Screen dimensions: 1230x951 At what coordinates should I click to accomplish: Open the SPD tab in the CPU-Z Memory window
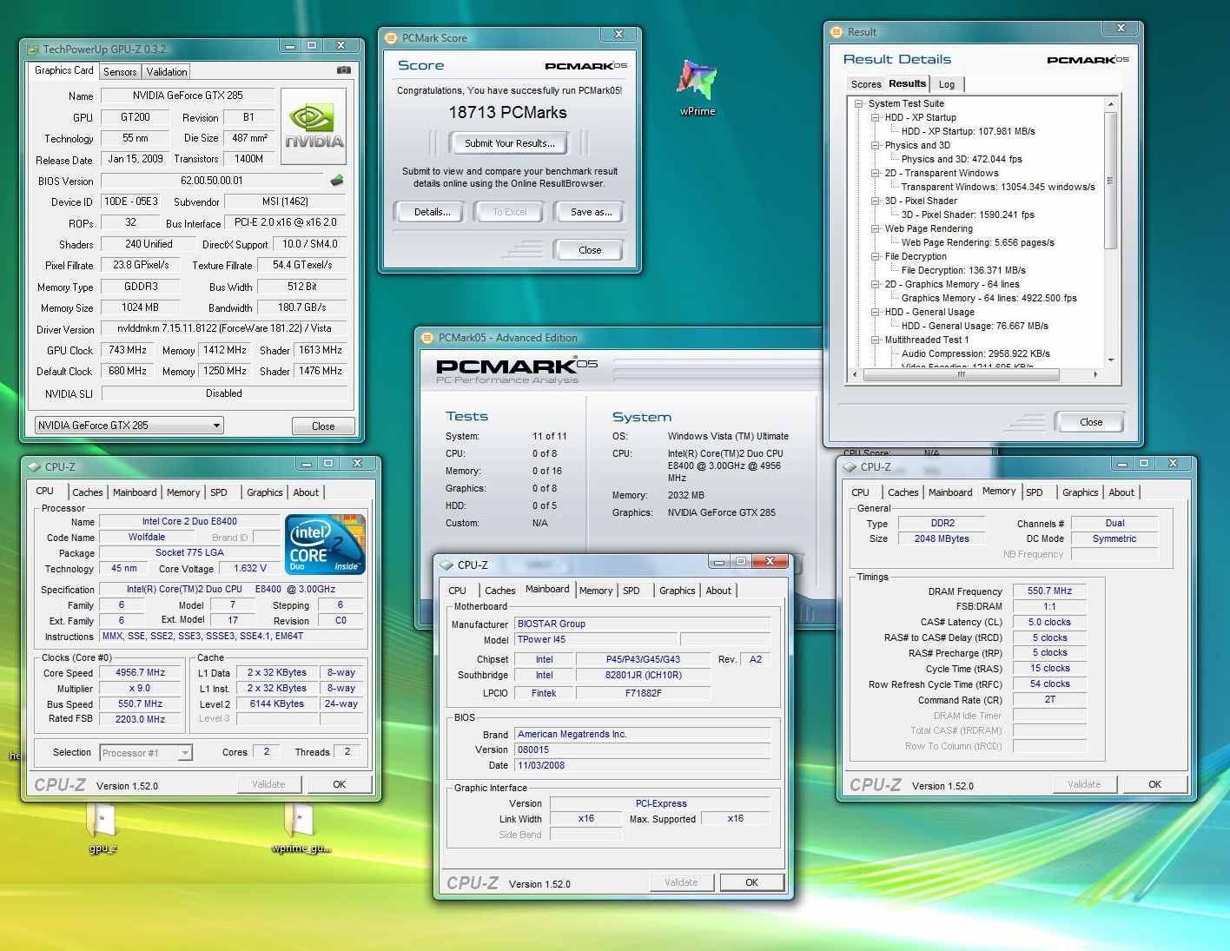pos(1035,492)
